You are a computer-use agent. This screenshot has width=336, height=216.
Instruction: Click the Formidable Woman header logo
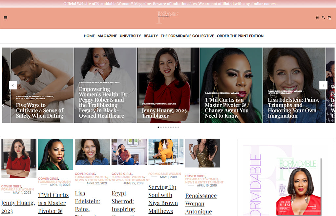pos(168,17)
